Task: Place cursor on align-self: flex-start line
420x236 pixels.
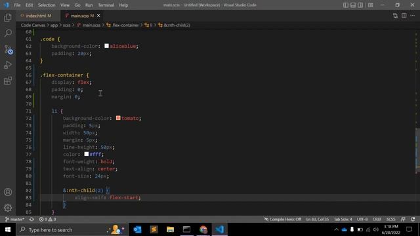Action: 108,197
